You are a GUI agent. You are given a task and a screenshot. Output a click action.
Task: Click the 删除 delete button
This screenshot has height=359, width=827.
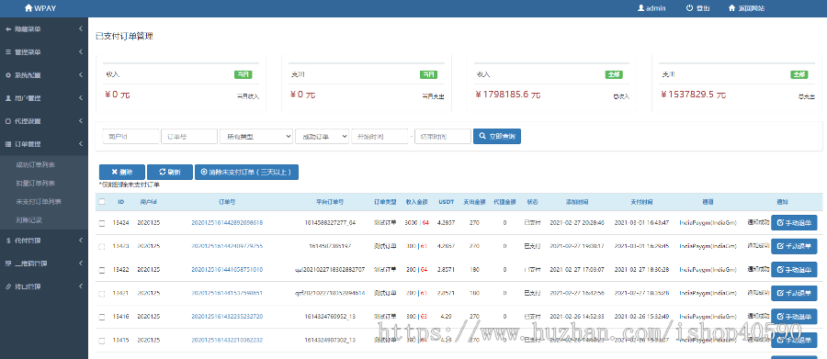(x=122, y=173)
